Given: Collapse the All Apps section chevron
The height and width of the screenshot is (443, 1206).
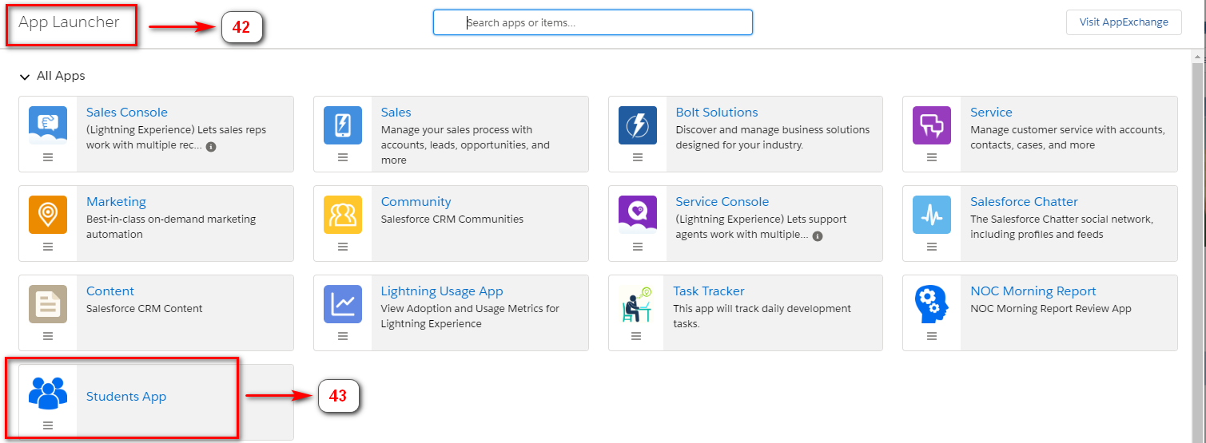Looking at the screenshot, I should [25, 77].
